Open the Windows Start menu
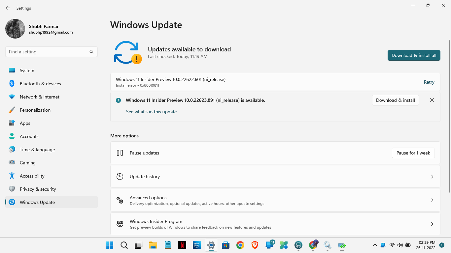Screen dimensions: 451x253 click(109, 245)
